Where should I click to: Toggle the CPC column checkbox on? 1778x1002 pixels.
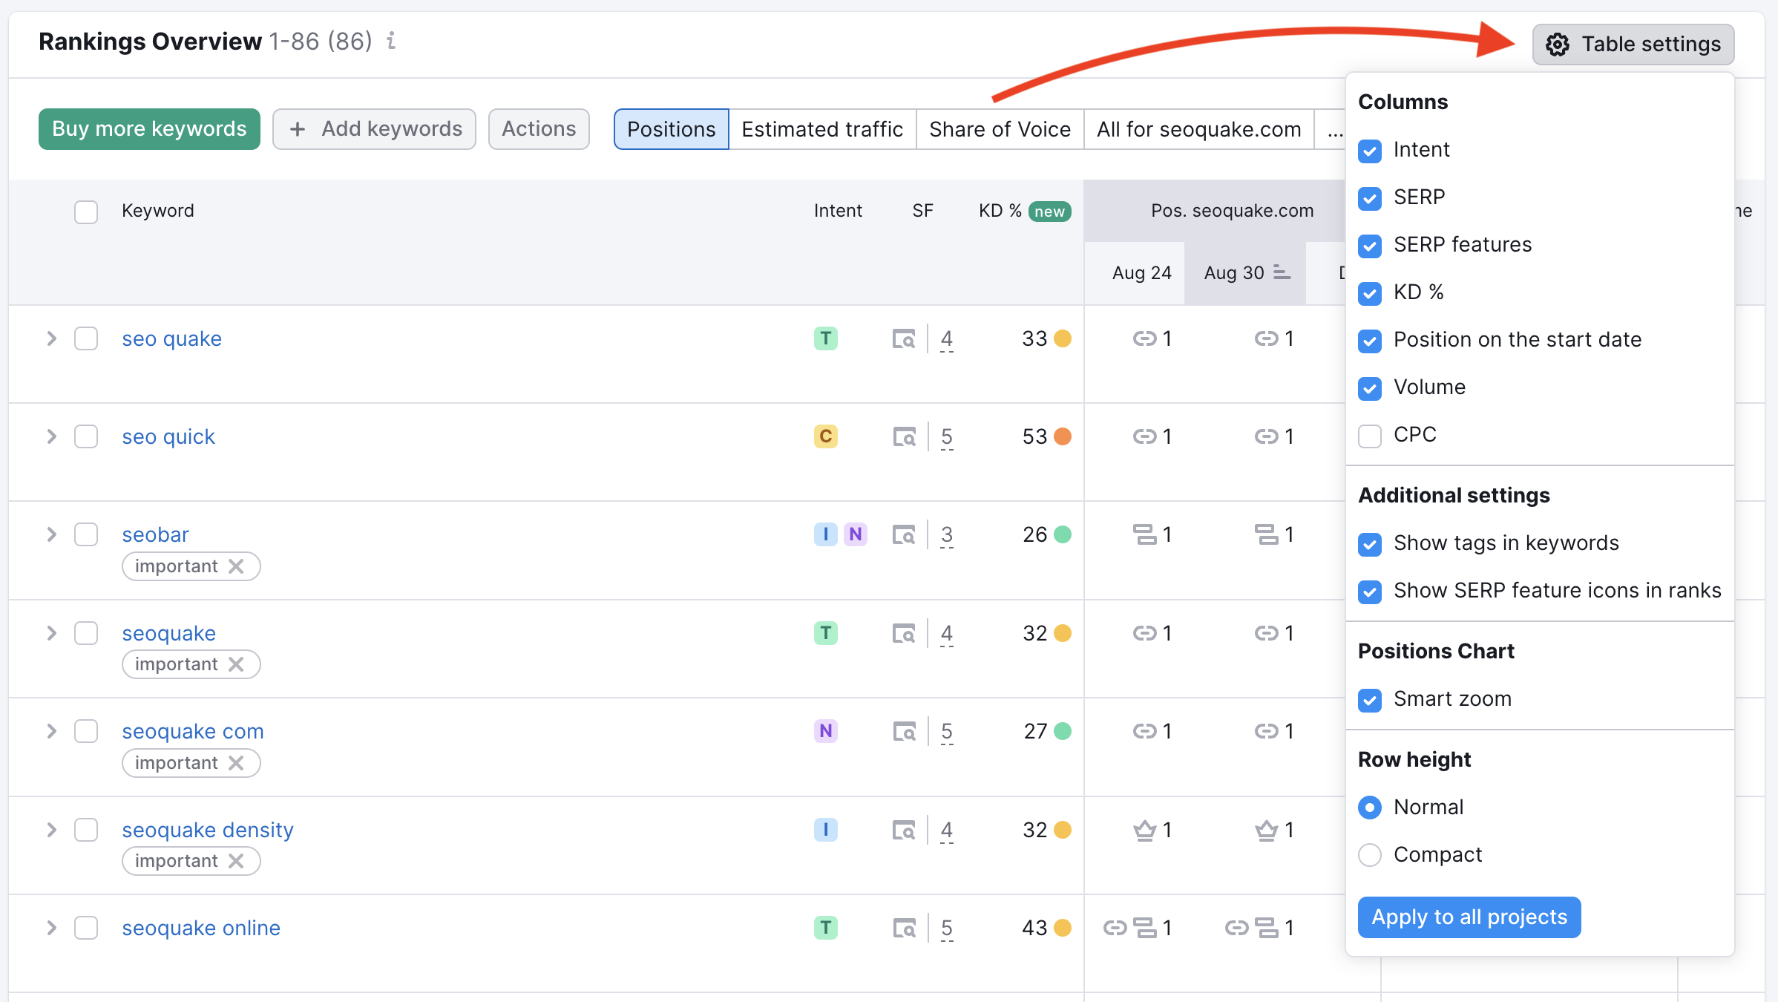[x=1370, y=435]
